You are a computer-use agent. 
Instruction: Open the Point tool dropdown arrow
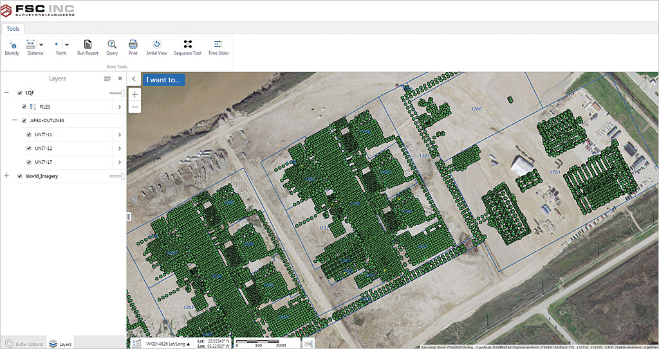(67, 44)
